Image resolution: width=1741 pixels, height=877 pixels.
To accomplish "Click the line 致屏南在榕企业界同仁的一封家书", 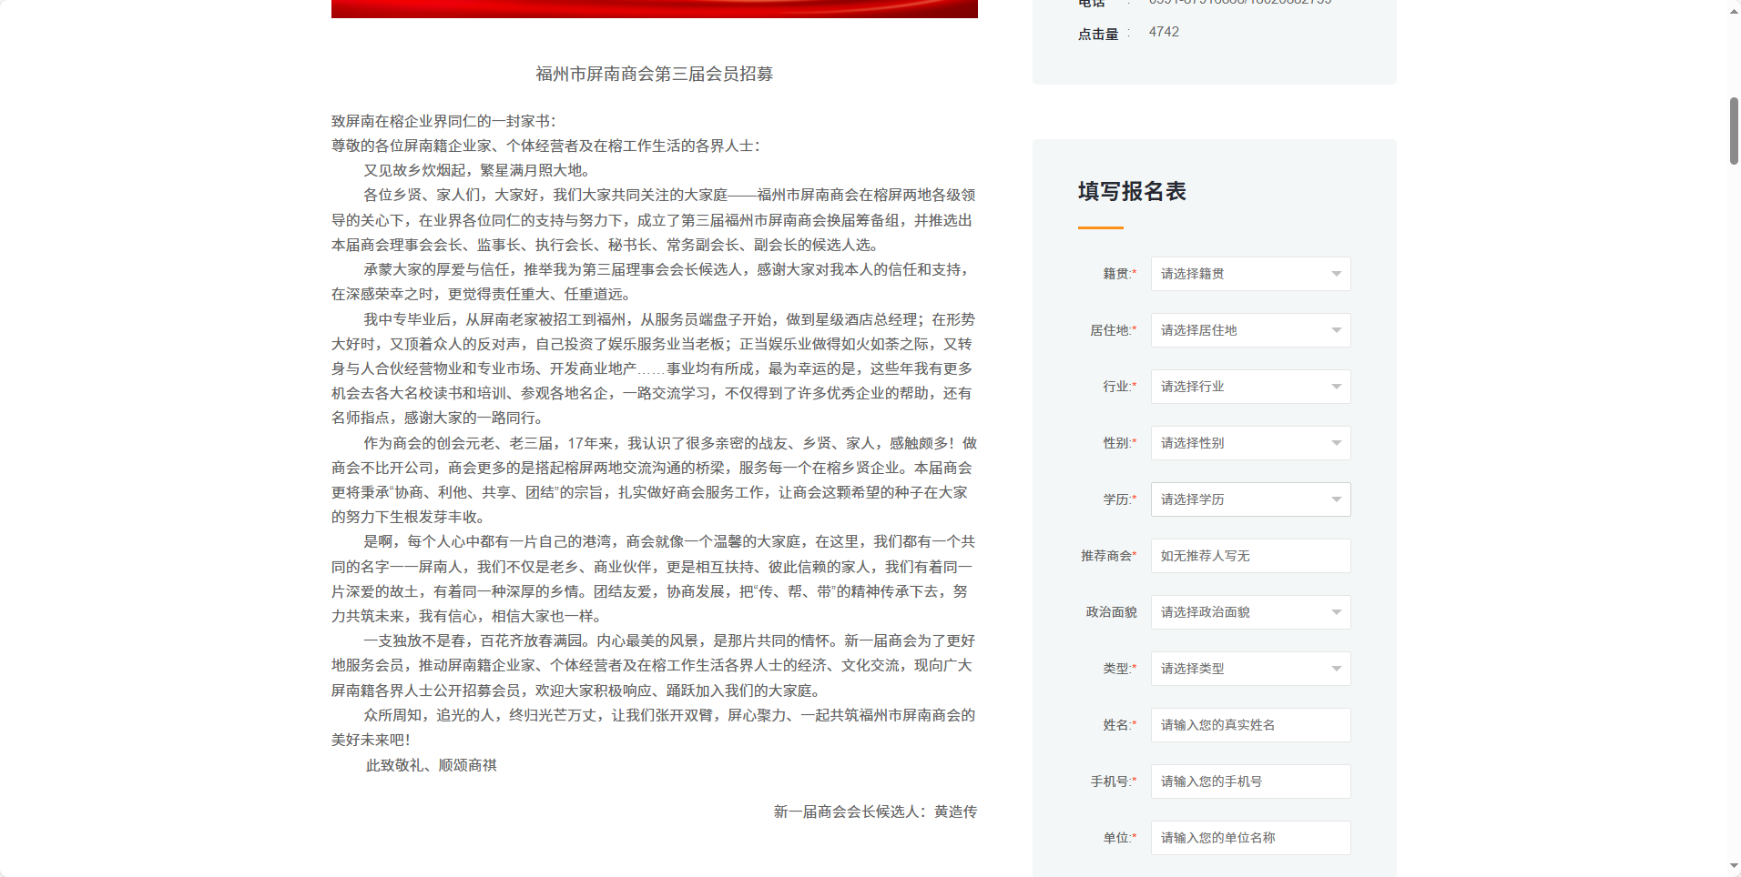I will pos(443,121).
